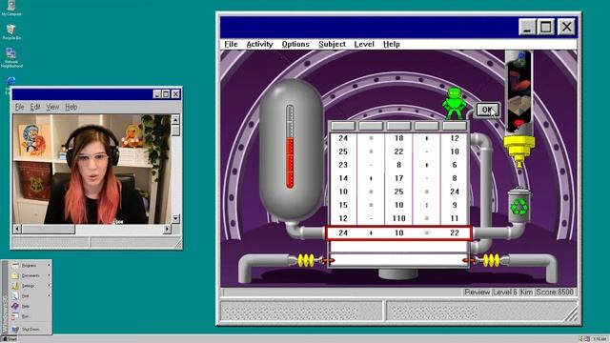Click the scroll right arrow in the webcam window

pos(167,229)
